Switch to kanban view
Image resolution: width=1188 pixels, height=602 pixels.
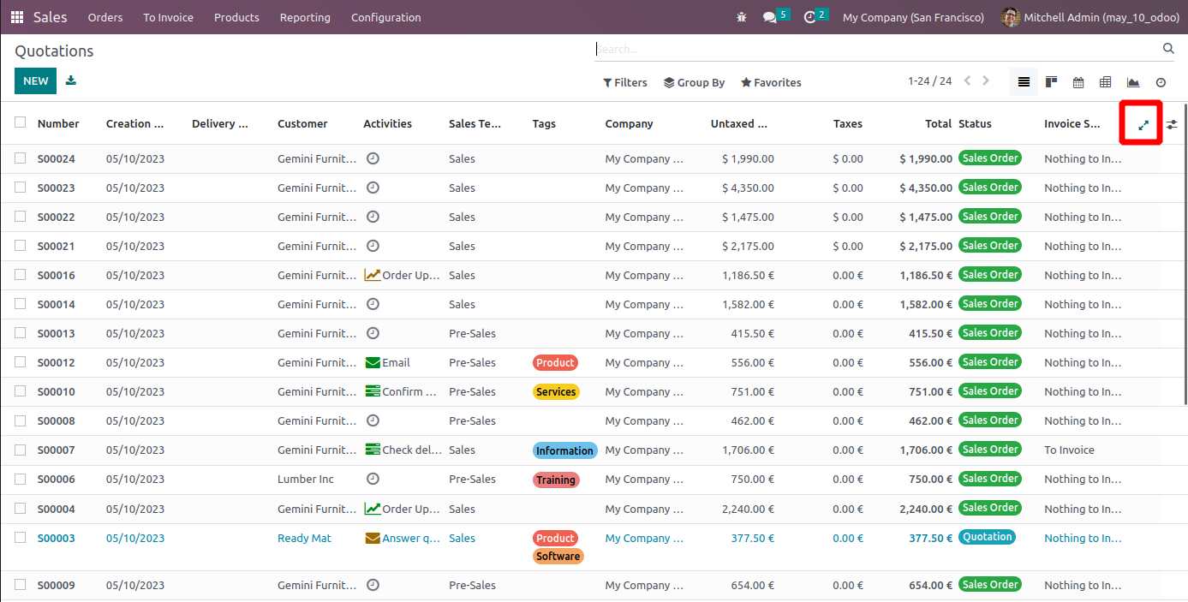[x=1051, y=82]
